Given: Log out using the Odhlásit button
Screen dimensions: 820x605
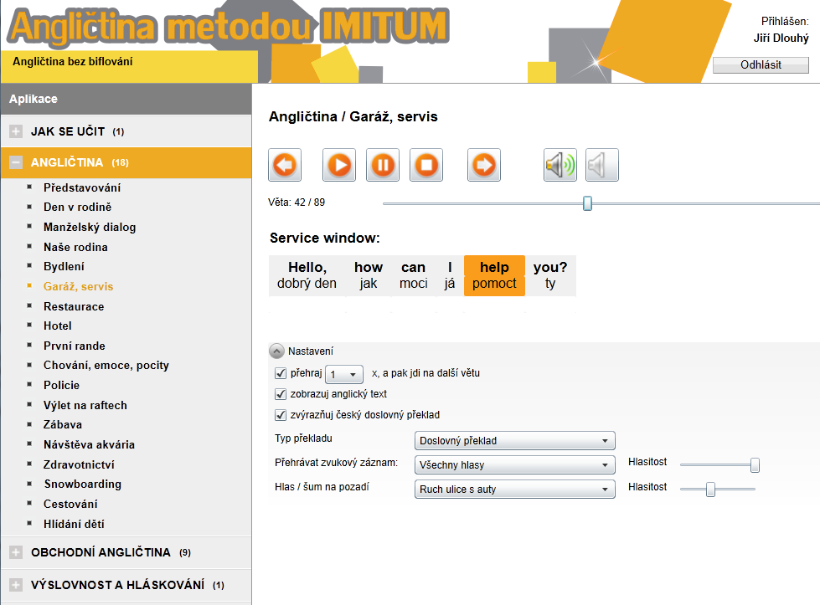Looking at the screenshot, I should tap(761, 64).
